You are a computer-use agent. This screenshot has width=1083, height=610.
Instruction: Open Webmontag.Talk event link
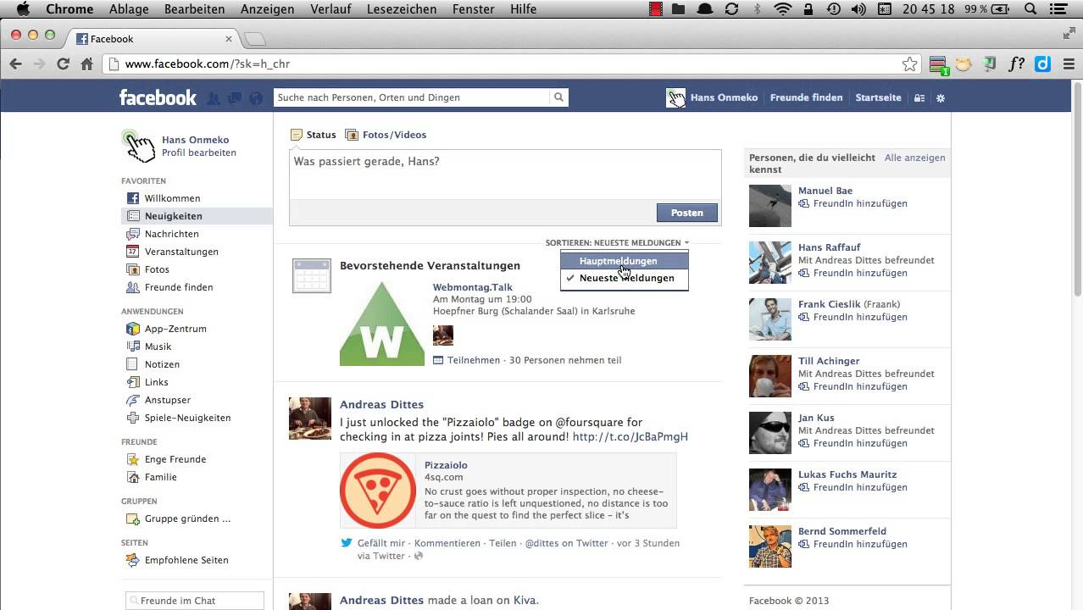[x=473, y=287]
